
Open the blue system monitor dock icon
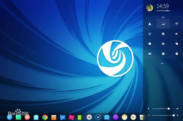click(107, 117)
